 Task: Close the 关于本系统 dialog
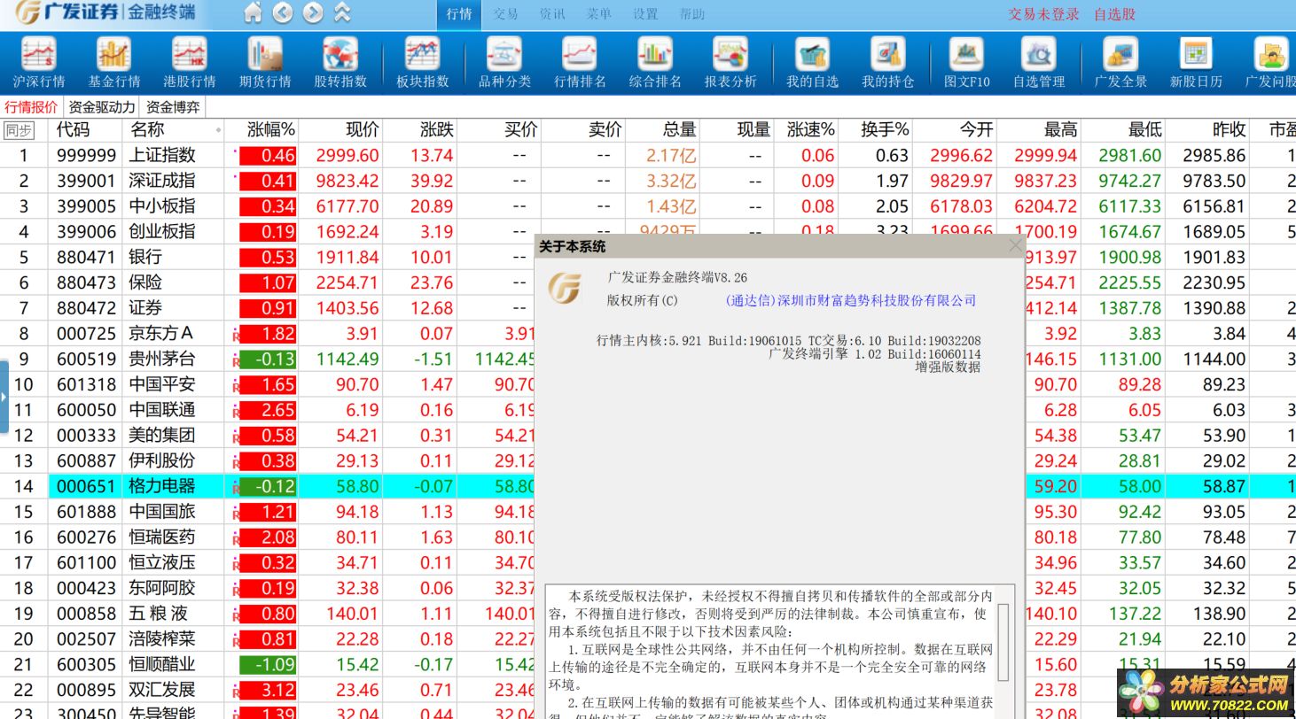click(x=1015, y=245)
